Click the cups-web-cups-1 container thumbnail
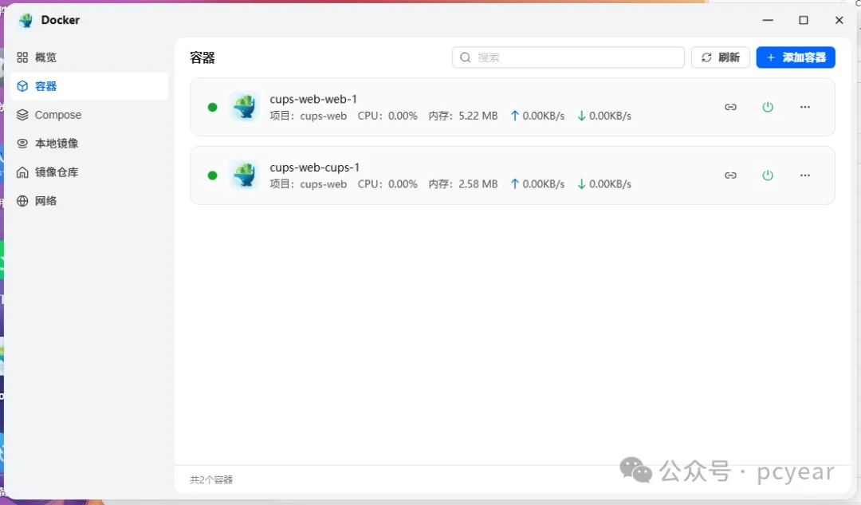 [245, 175]
